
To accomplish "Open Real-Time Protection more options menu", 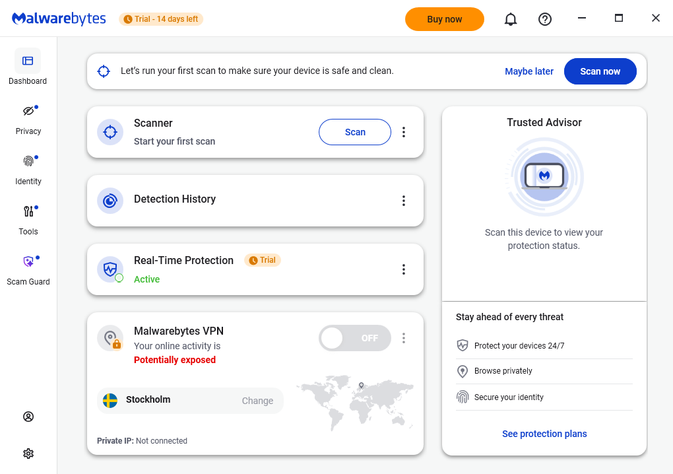I will (x=403, y=269).
